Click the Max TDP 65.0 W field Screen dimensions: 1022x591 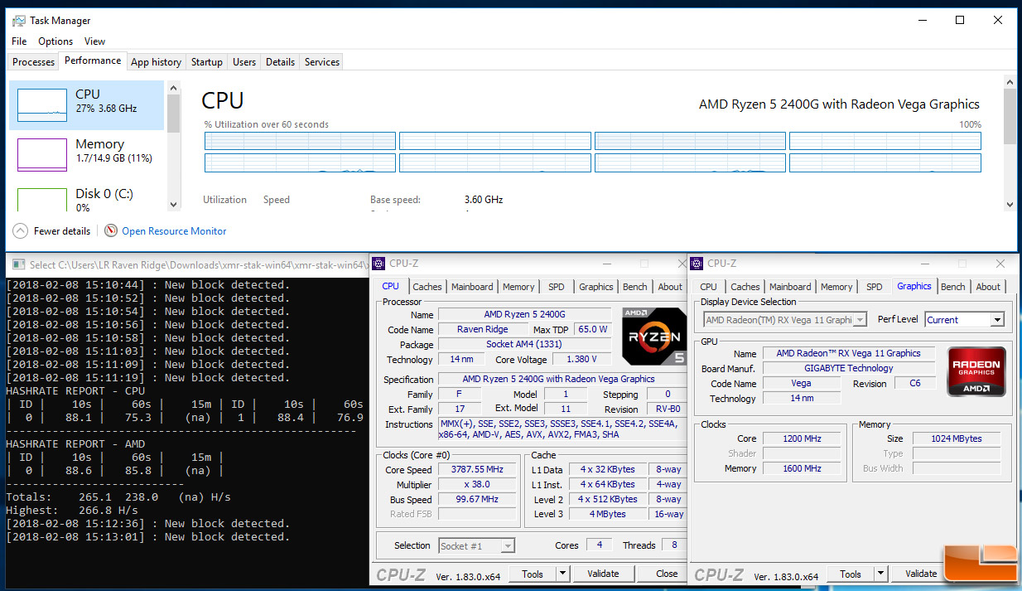[594, 329]
